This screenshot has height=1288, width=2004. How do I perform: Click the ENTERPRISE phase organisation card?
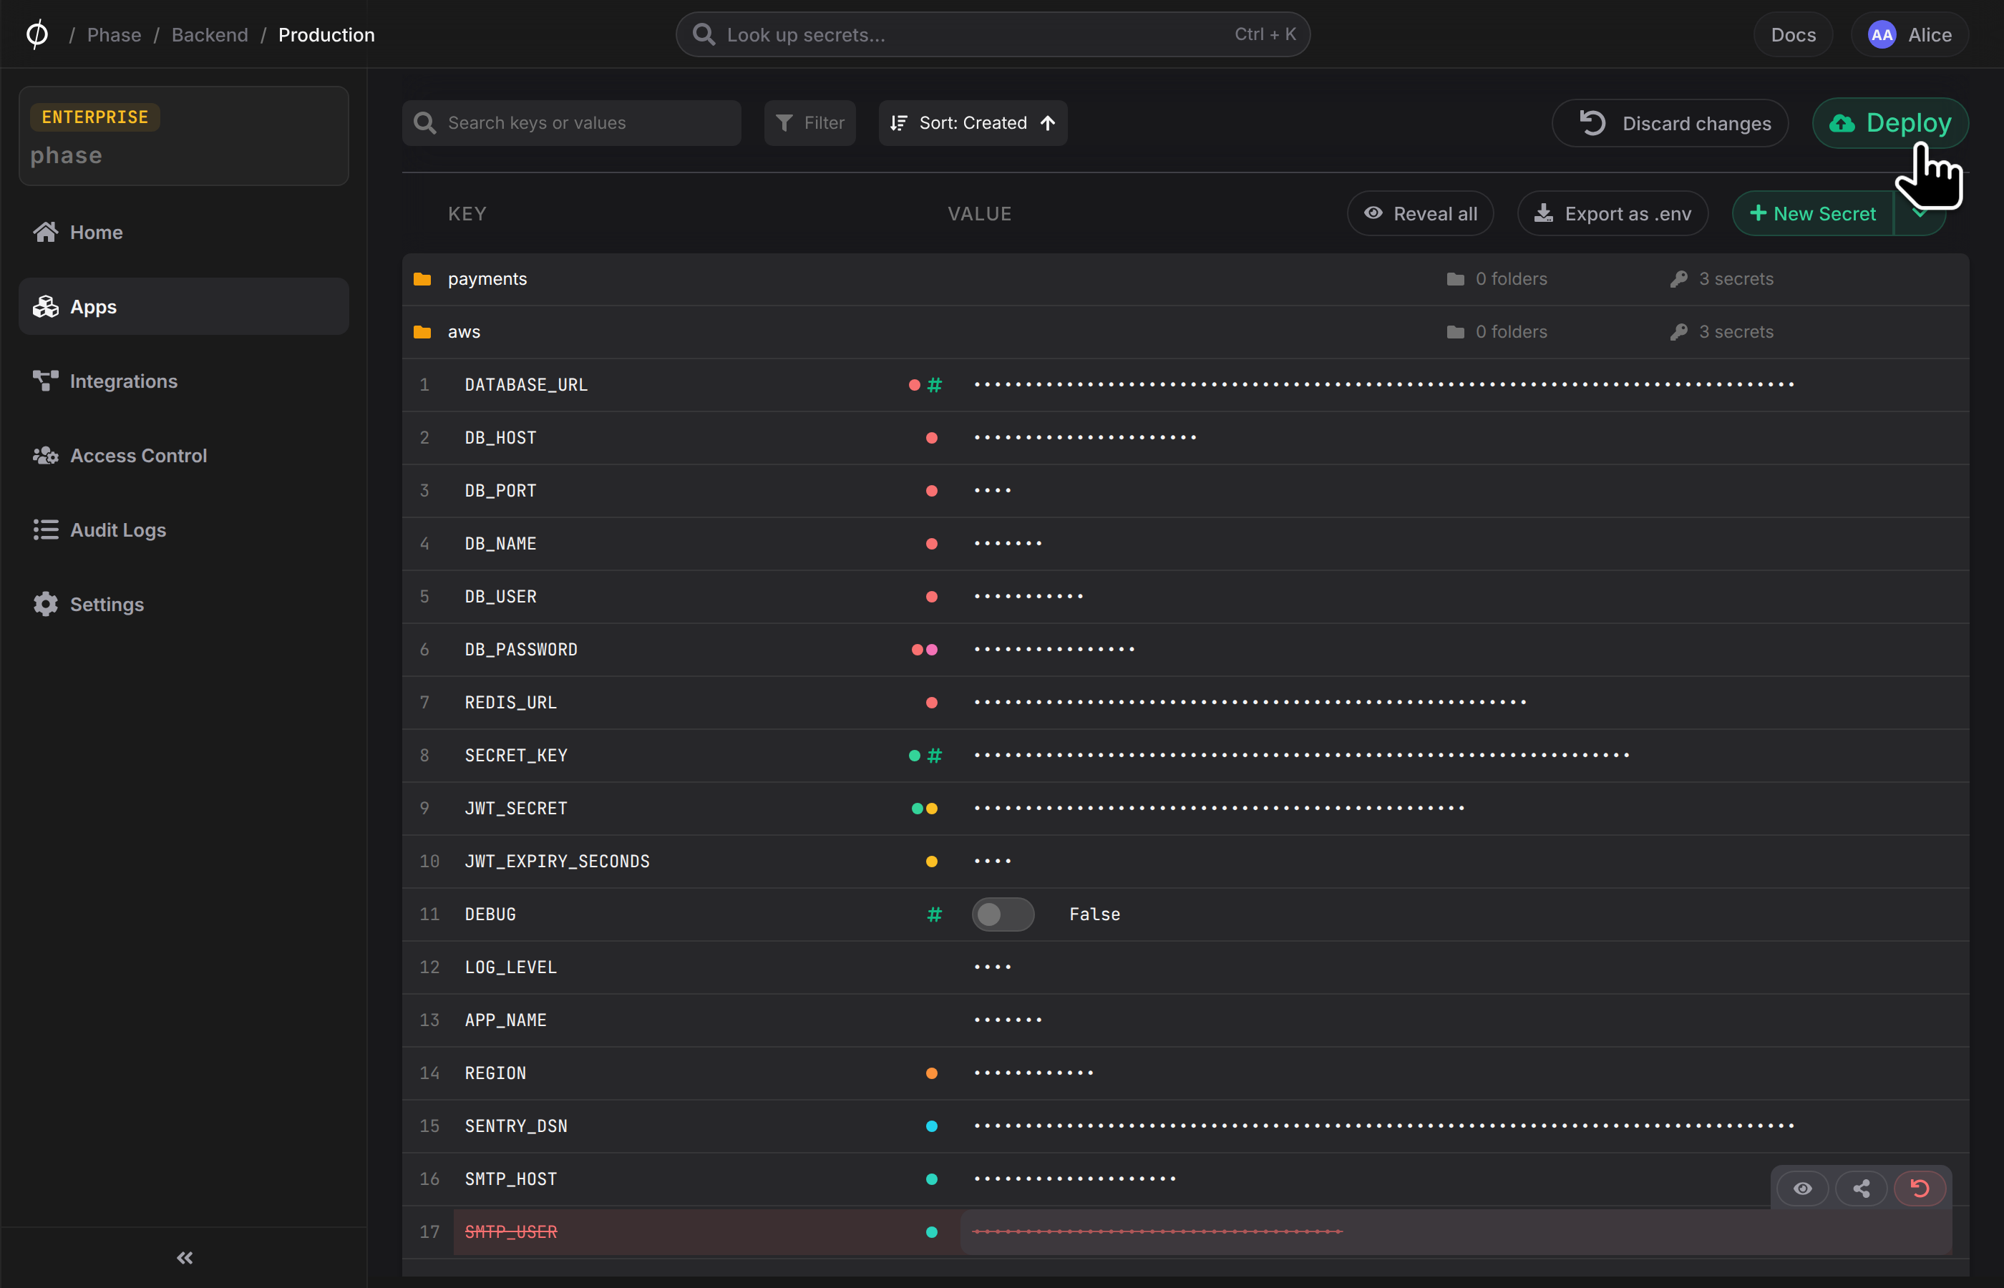(183, 135)
